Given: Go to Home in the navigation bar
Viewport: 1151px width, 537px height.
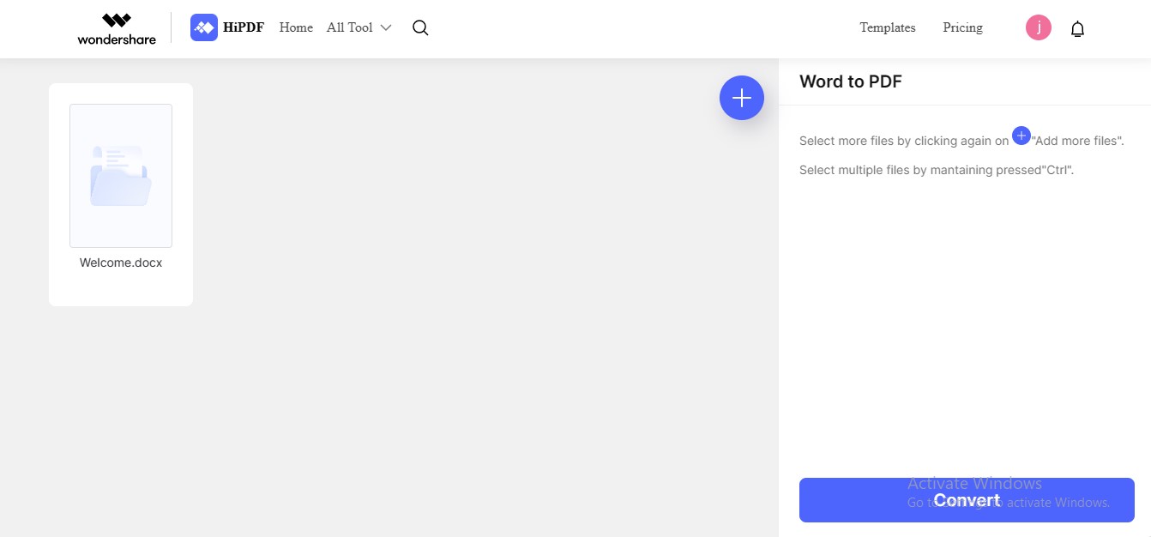Looking at the screenshot, I should pyautogui.click(x=296, y=27).
